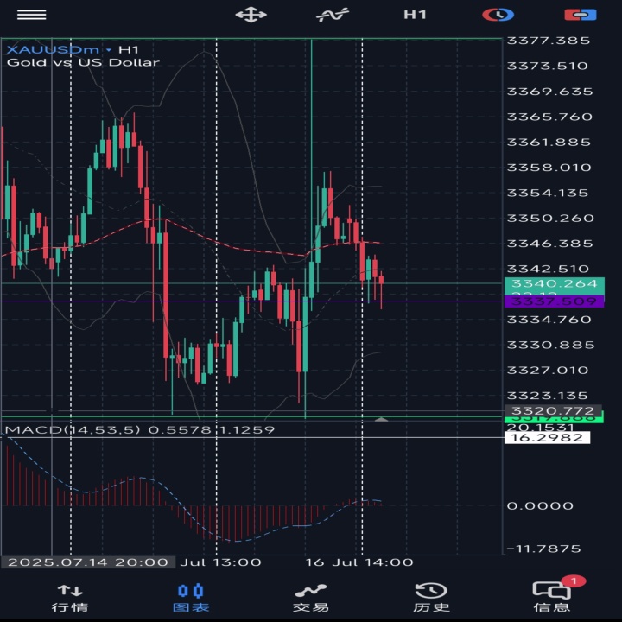
Task: Click the 3377.385 price scale value
Action: click(549, 41)
